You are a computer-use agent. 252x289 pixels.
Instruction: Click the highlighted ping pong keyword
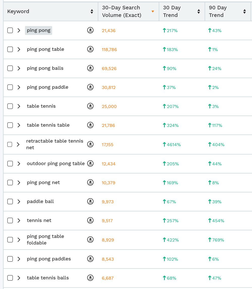(39, 31)
